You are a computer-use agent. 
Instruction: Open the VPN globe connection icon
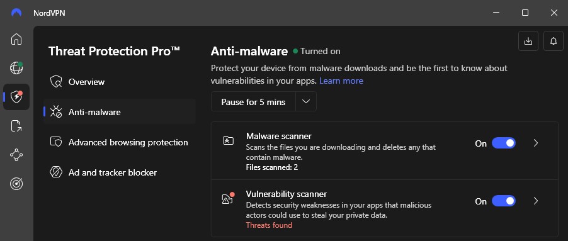[16, 68]
